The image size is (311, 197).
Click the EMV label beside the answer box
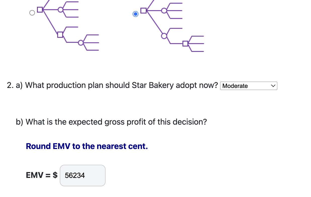[41, 175]
